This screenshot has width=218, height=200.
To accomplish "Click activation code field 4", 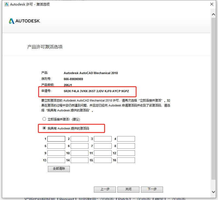I will 126,139.
